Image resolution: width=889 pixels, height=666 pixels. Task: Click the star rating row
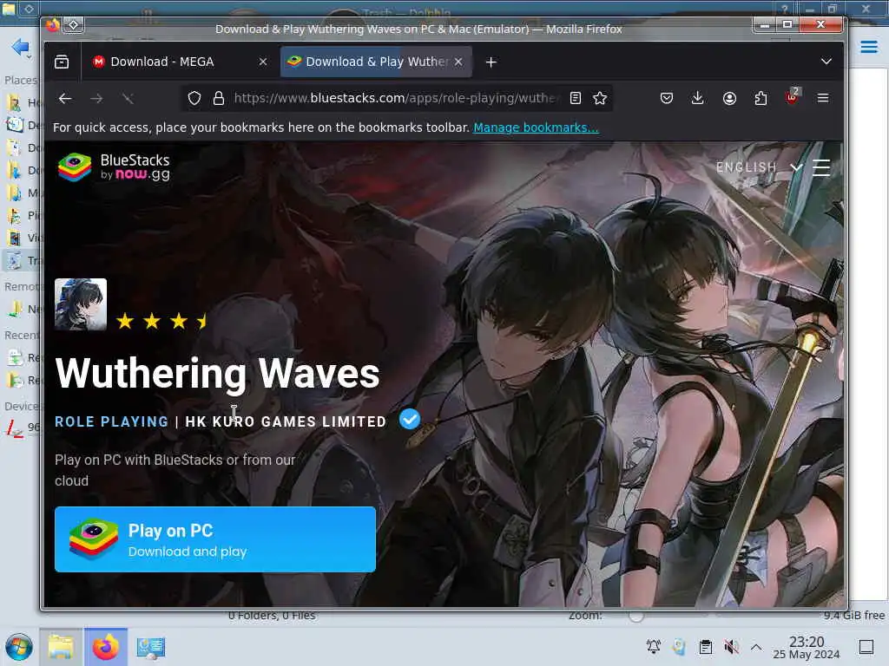161,321
